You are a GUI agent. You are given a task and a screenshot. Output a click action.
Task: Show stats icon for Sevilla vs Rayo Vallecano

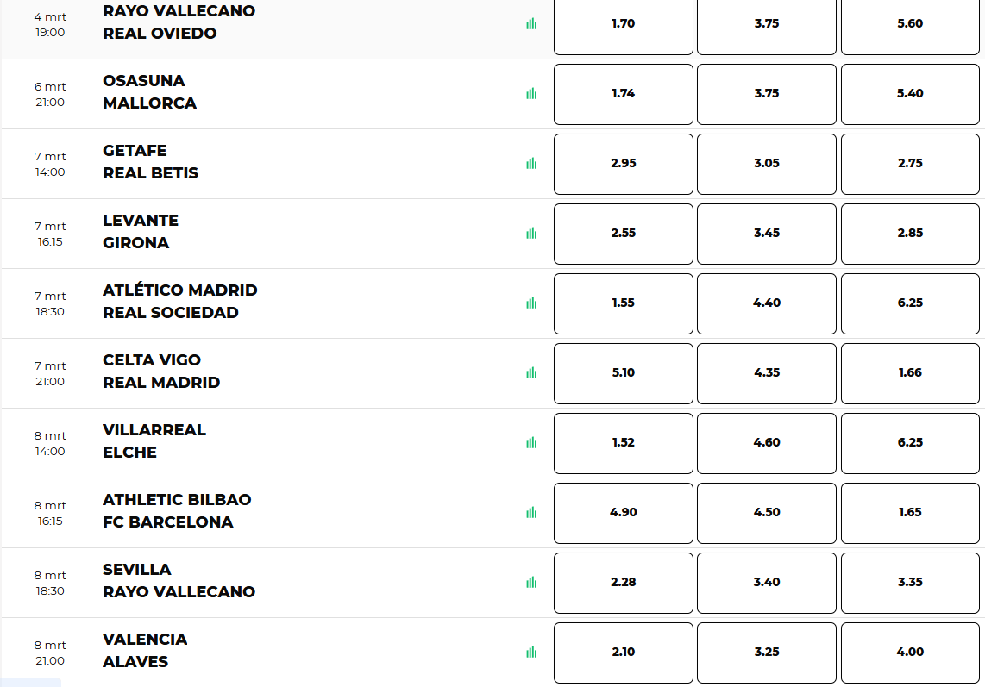531,583
